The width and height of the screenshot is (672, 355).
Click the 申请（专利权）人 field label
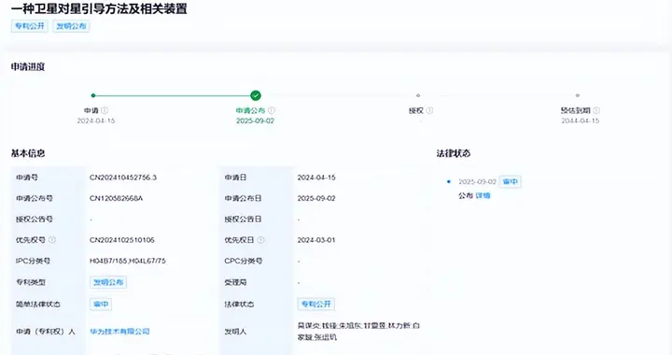coord(46,332)
